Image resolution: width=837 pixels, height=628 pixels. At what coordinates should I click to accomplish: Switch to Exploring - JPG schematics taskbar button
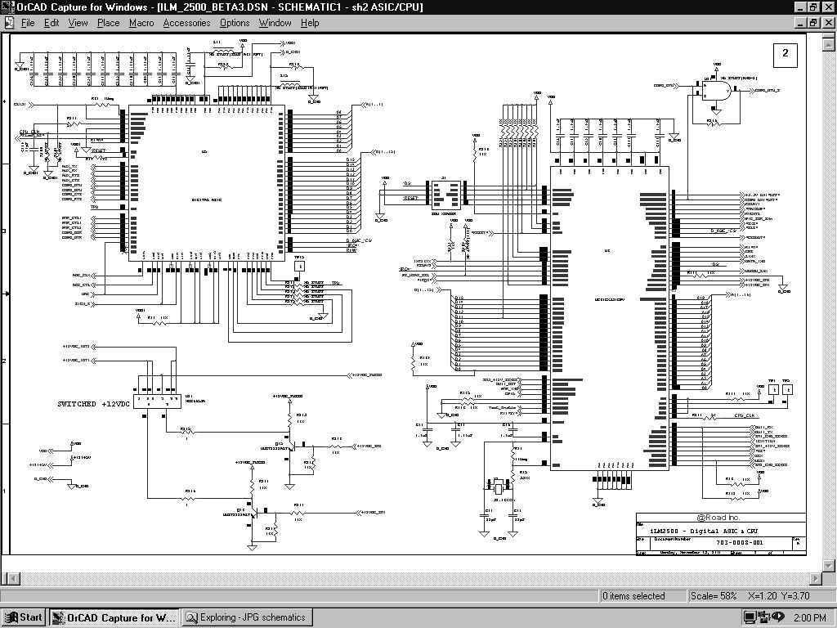pos(246,617)
